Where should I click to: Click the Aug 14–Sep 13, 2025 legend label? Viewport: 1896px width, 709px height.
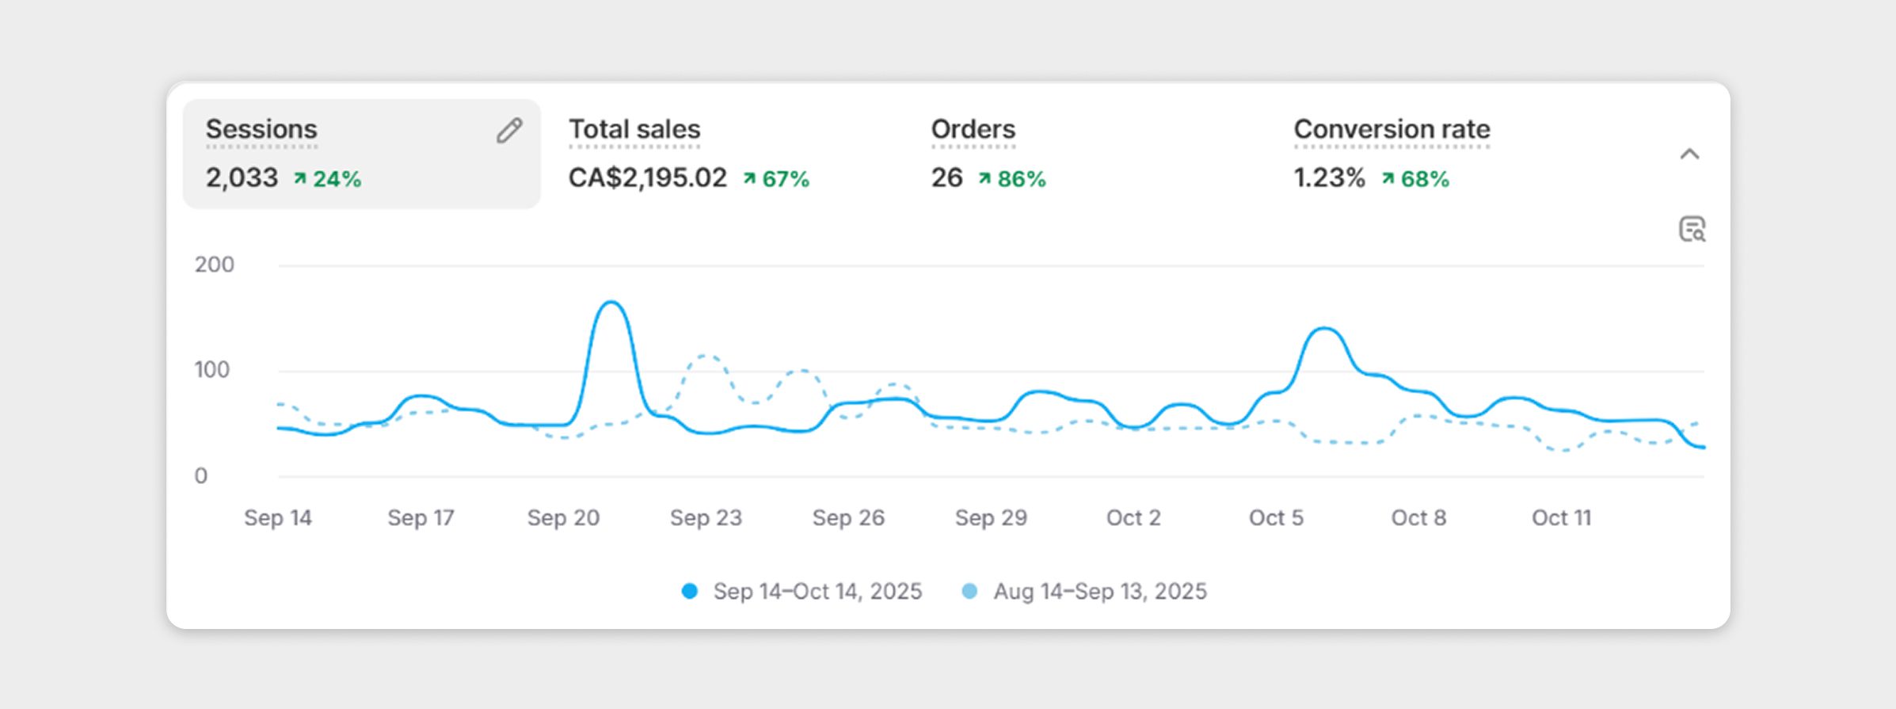click(1100, 591)
